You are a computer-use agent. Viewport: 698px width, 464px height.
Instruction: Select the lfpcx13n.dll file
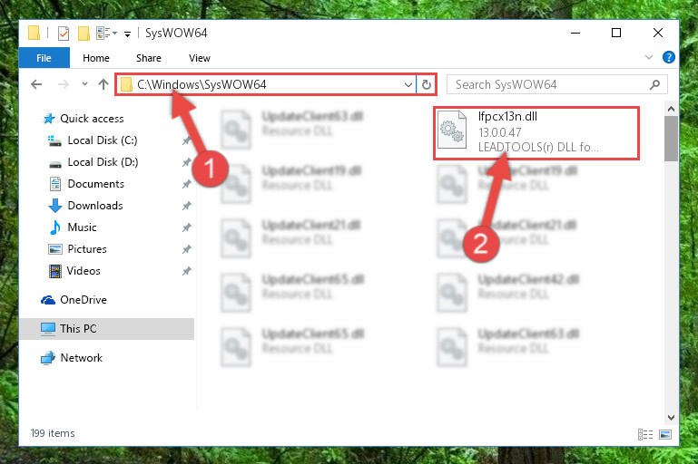[536, 133]
